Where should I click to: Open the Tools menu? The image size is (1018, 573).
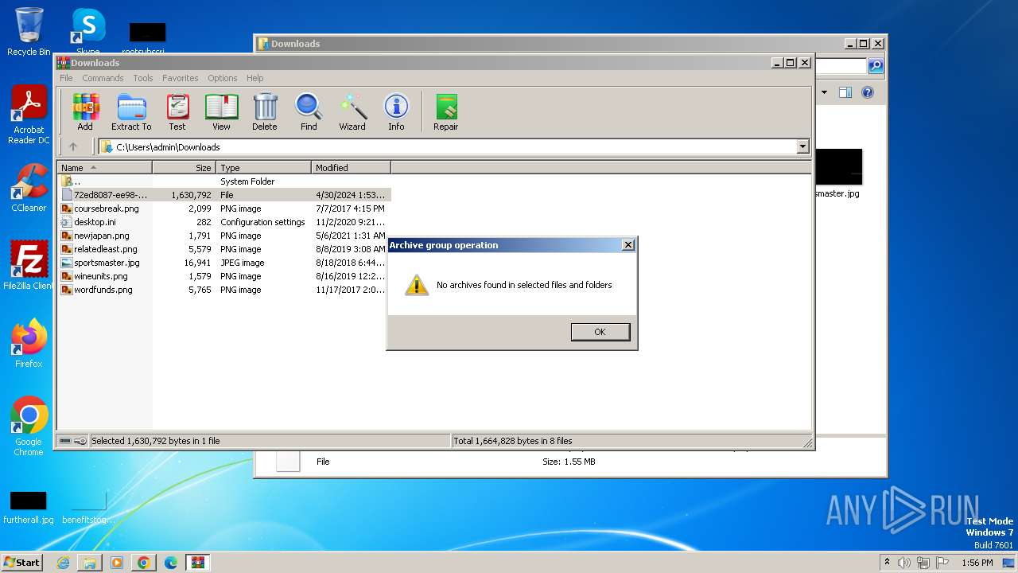[143, 78]
